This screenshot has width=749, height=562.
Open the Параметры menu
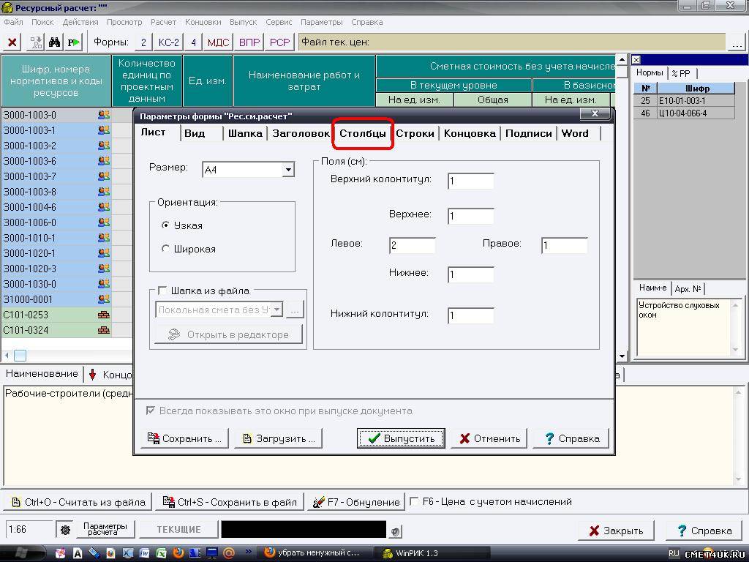(x=322, y=22)
